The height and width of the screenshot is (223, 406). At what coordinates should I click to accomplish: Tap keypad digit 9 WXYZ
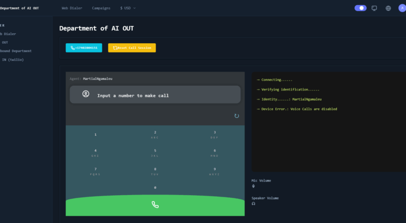[x=215, y=171]
